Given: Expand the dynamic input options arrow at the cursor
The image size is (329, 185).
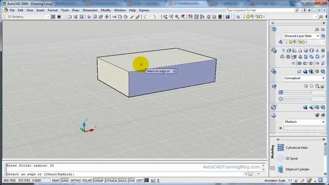Looking at the screenshot, I should pos(174,71).
